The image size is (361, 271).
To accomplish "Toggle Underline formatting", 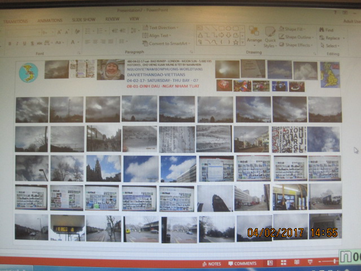I will click(24, 43).
